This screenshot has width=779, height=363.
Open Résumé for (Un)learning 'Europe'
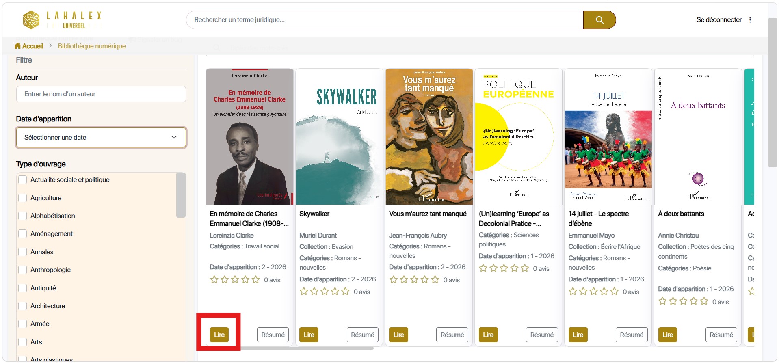542,335
